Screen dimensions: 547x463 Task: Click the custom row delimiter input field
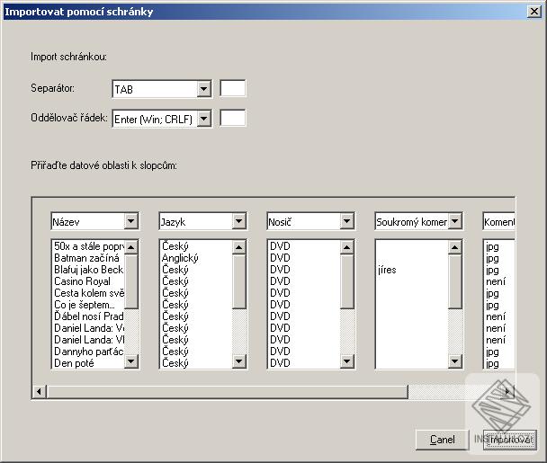point(233,118)
